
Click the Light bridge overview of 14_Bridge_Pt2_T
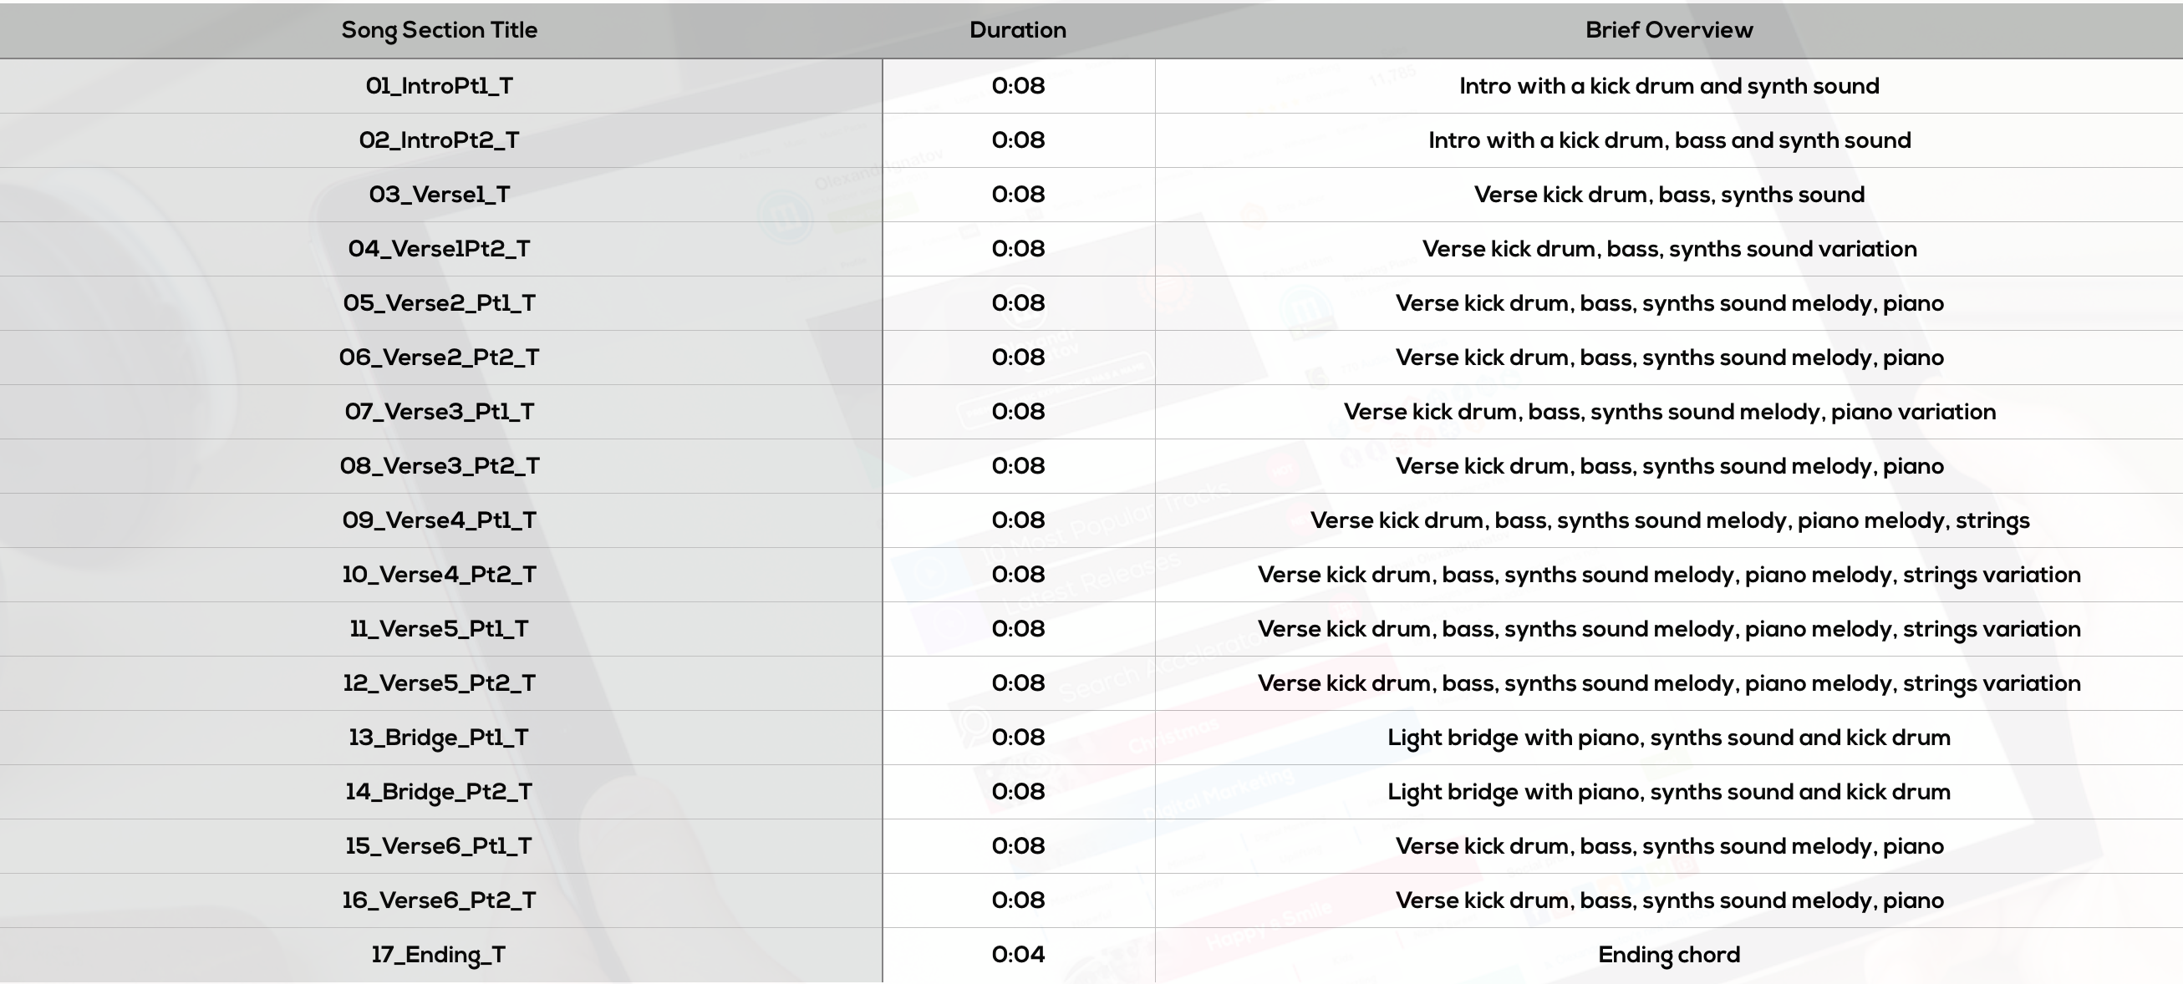[x=1669, y=792]
